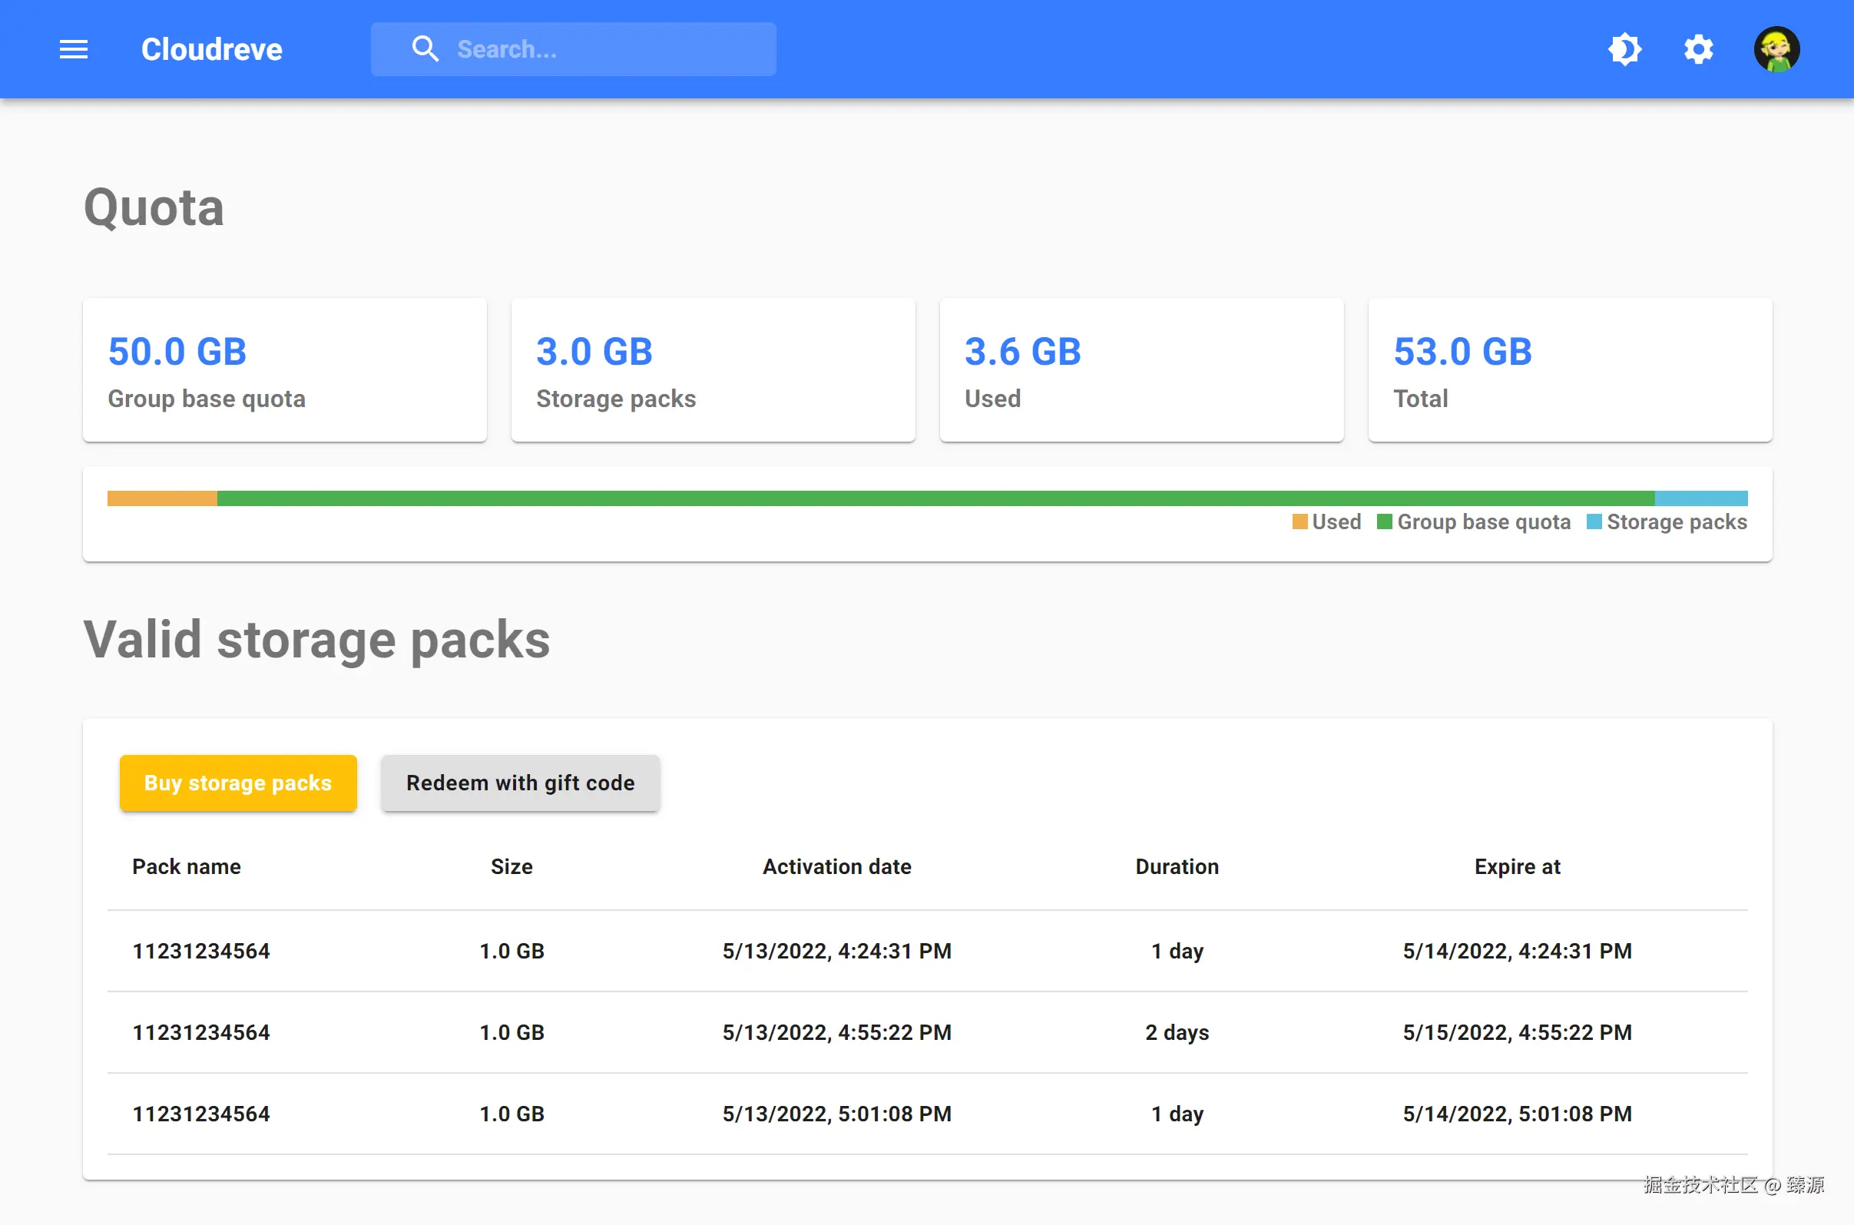Click the green quota bar segment
1854x1225 pixels.
pos(935,498)
